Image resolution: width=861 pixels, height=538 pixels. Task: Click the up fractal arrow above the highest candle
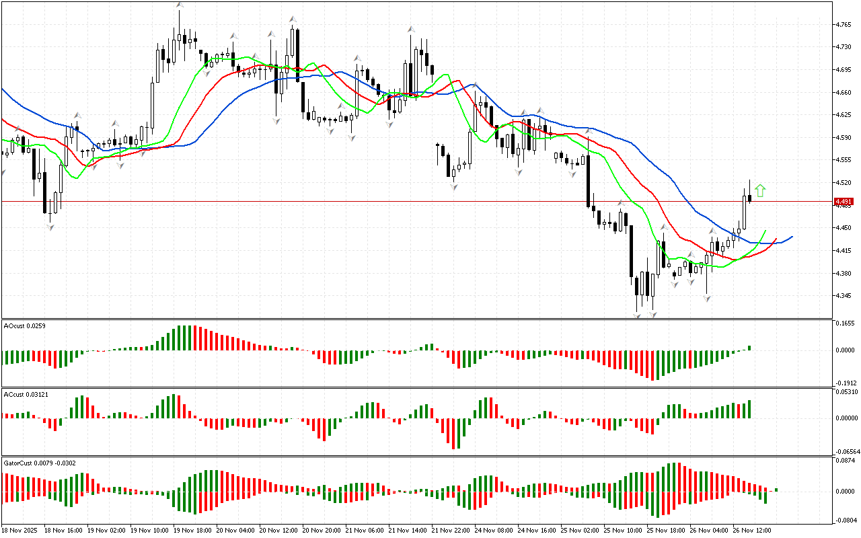pos(180,5)
